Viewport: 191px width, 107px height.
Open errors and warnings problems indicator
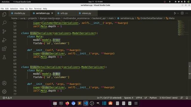[x=7, y=98]
